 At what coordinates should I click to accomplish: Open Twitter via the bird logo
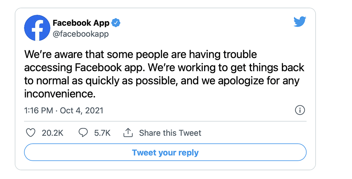(300, 21)
